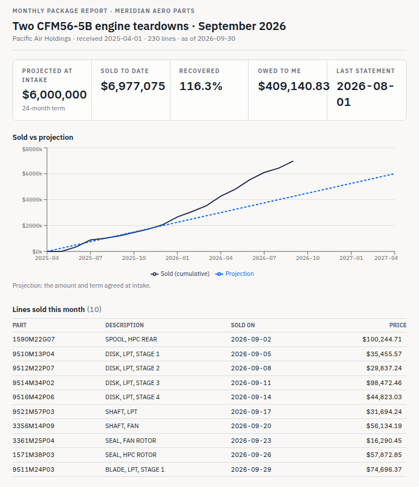Viewport: 419px width, 487px height.
Task: Select part number 9521M57P03
Action: pyautogui.click(x=33, y=412)
